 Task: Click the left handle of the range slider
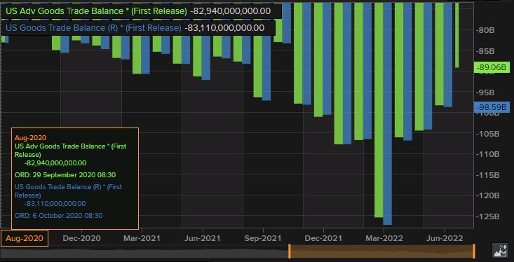pyautogui.click(x=289, y=251)
